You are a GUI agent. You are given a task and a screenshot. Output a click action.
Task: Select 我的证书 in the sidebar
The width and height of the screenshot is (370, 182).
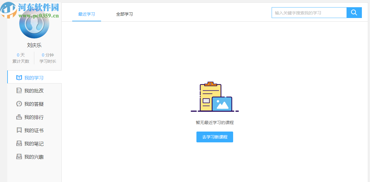[x=34, y=130]
